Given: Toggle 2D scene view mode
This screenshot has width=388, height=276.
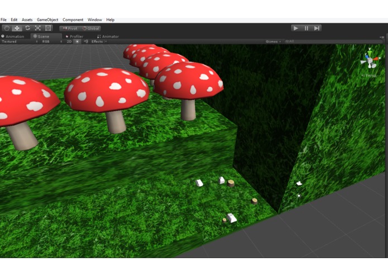Looking at the screenshot, I should [69, 41].
